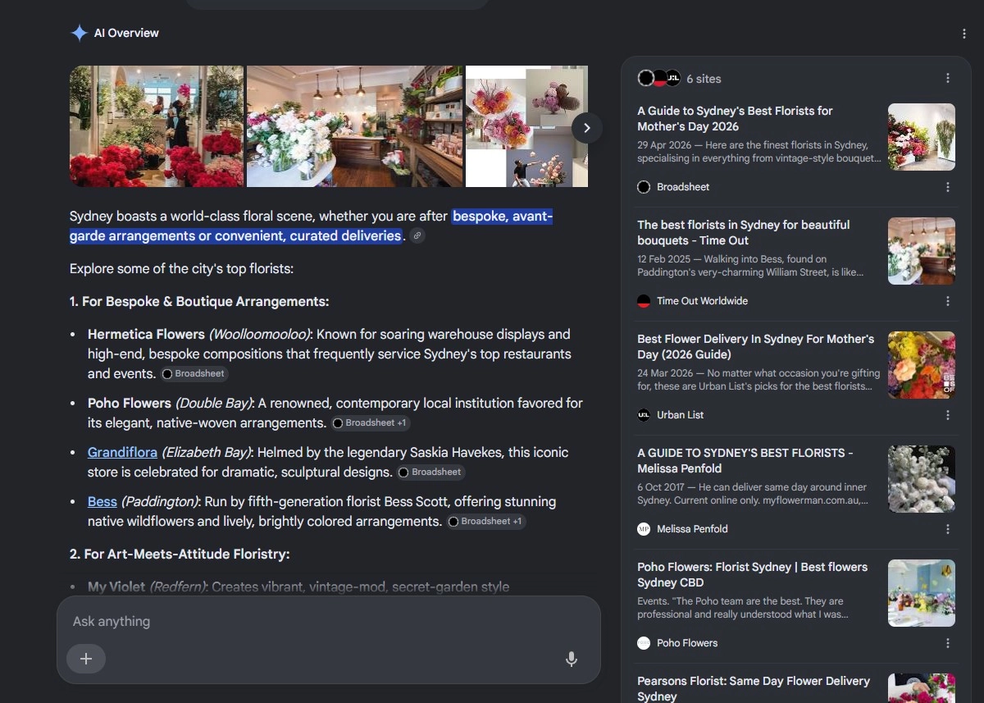984x703 pixels.
Task: Click the AI Overview sparkle icon
Action: click(79, 33)
